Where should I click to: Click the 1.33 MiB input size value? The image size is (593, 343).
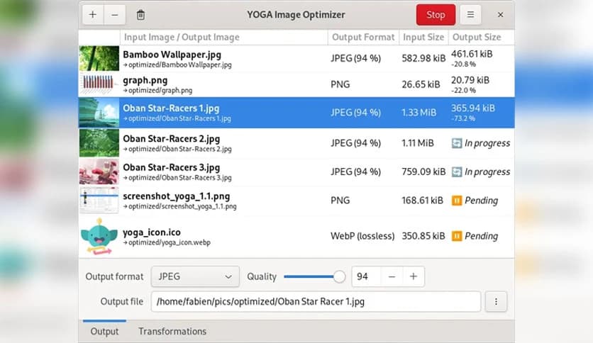point(419,113)
